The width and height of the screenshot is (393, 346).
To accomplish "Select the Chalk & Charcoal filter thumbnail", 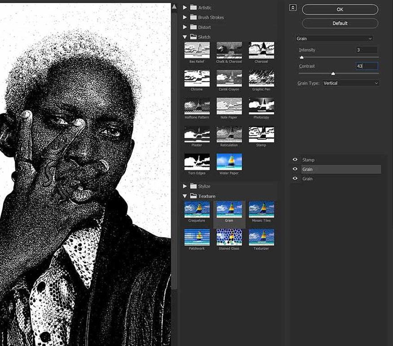I will point(229,50).
